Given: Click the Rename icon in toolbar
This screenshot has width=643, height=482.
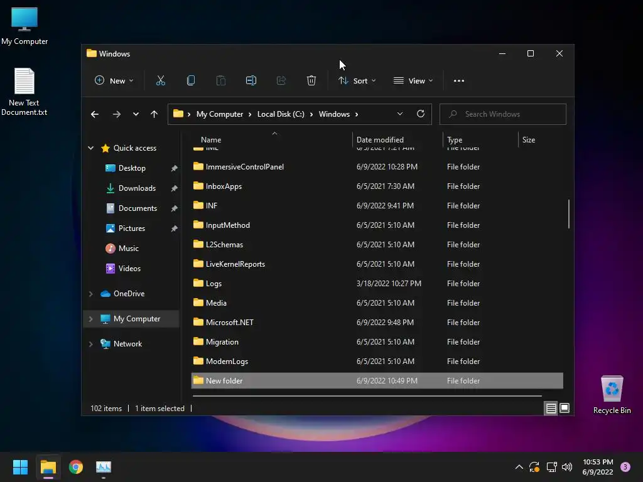Looking at the screenshot, I should click(251, 81).
